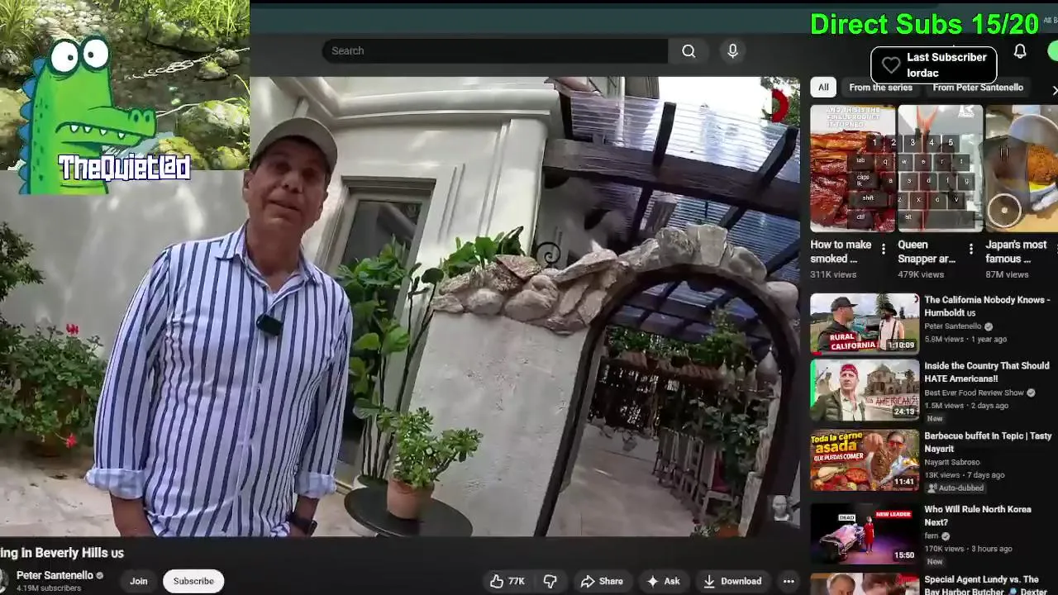The image size is (1058, 595).
Task: Open 'Inside the Country That Should HATE Americans' thumbnail
Action: (x=865, y=390)
